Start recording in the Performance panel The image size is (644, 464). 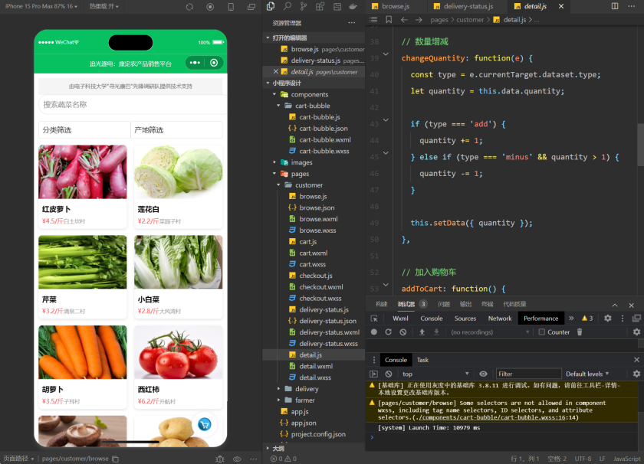[374, 332]
